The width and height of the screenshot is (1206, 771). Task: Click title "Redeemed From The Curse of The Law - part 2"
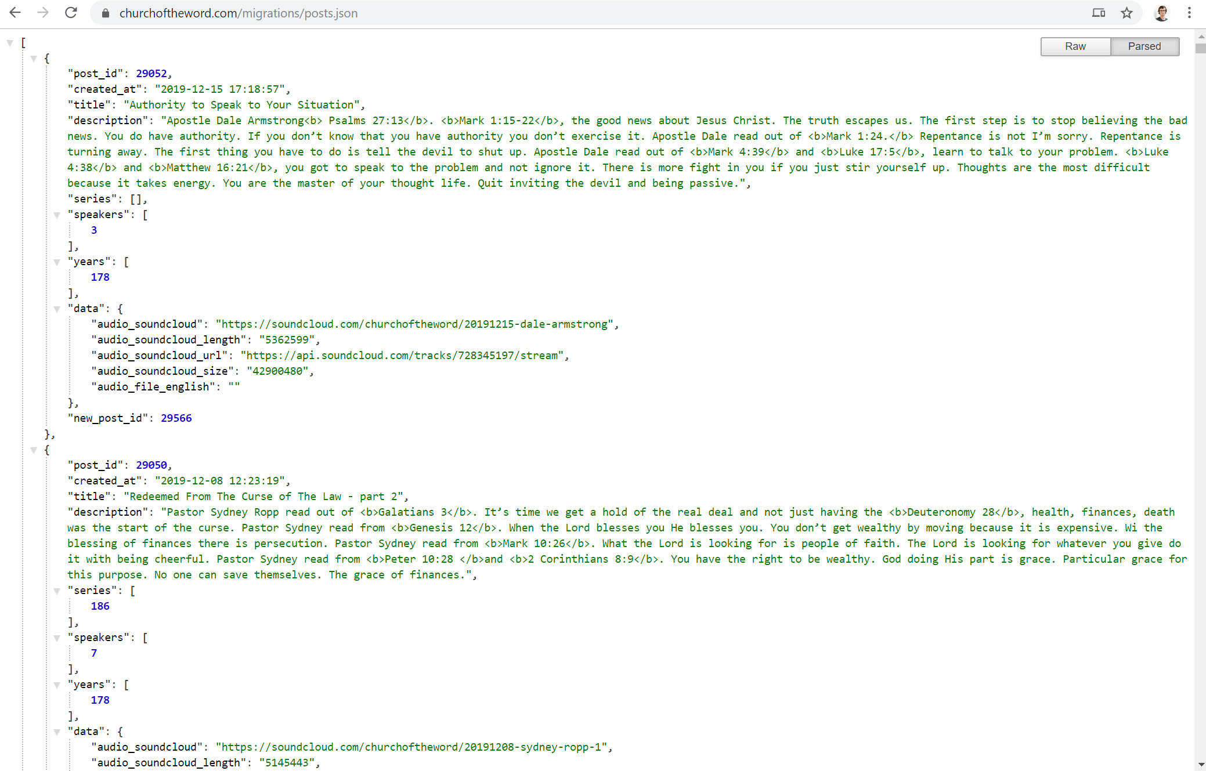(263, 497)
